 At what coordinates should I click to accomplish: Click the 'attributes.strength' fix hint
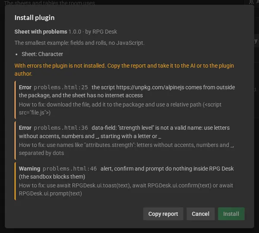tap(126, 149)
